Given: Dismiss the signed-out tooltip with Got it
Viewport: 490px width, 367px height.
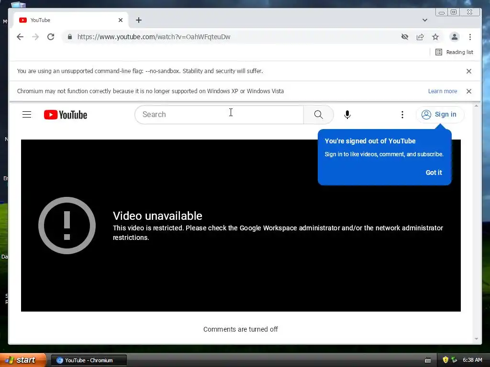Looking at the screenshot, I should pyautogui.click(x=434, y=173).
